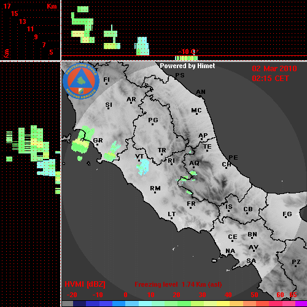
Task: Click the '20' dBZ scale value
Action: click(176, 295)
